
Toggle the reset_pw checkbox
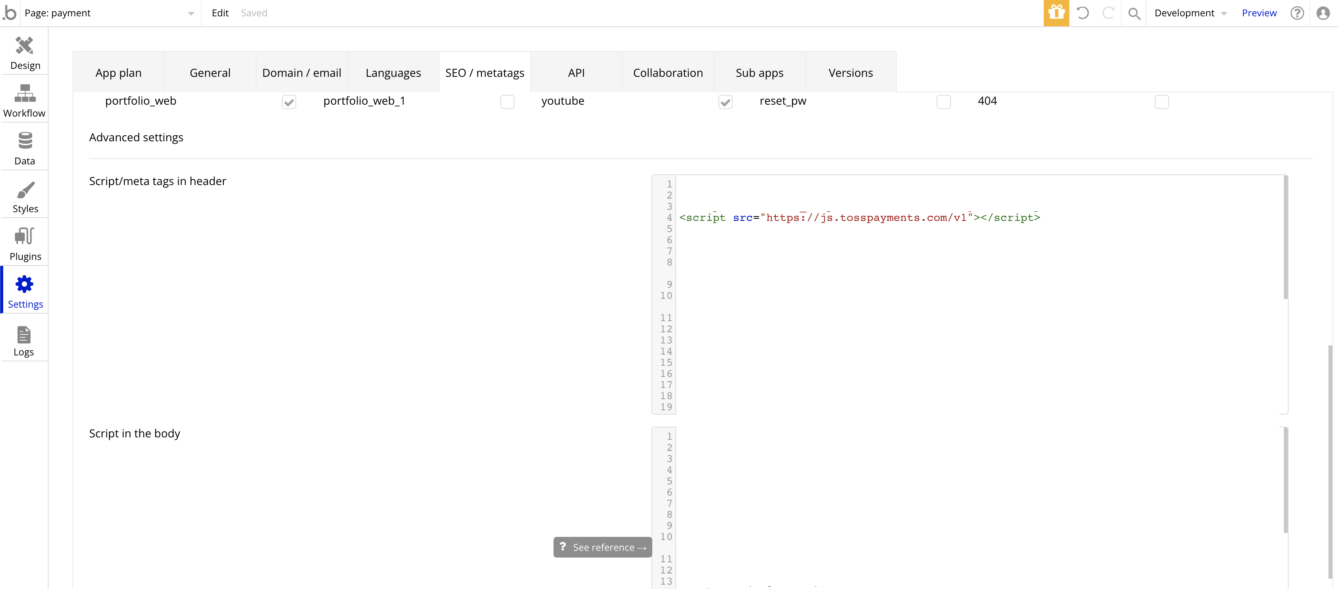[944, 102]
